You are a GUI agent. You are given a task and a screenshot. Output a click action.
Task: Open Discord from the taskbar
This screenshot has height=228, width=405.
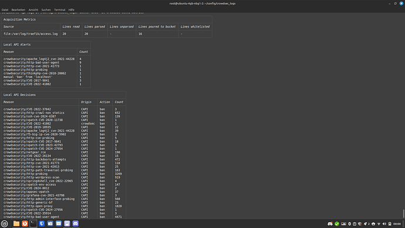click(75, 224)
